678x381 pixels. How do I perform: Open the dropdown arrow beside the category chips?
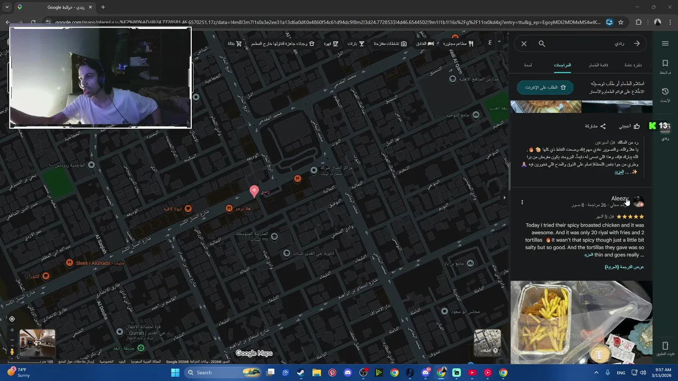[499, 42]
